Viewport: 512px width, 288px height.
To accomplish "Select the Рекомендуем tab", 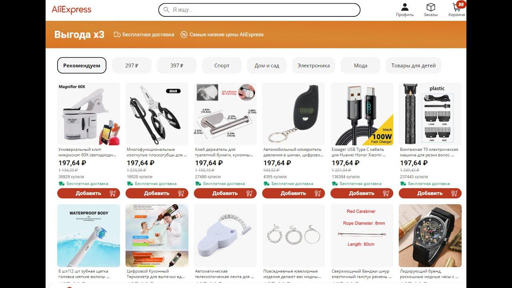I will click(x=82, y=65).
